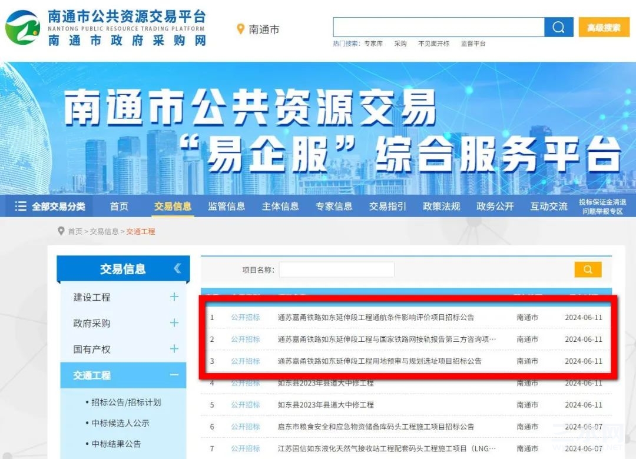Open the 政策法规 navigation tab
The width and height of the screenshot is (636, 459).
[441, 207]
